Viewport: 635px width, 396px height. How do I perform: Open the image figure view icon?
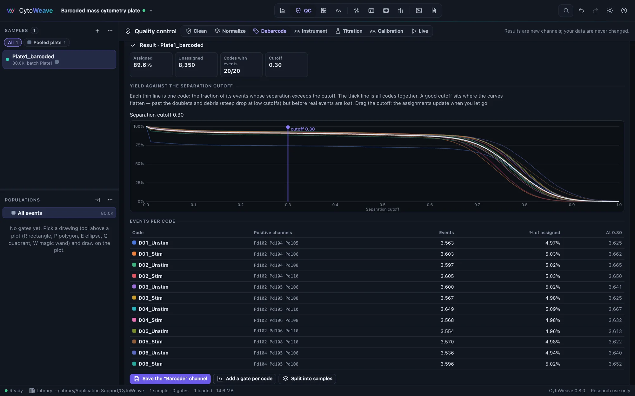tap(419, 10)
